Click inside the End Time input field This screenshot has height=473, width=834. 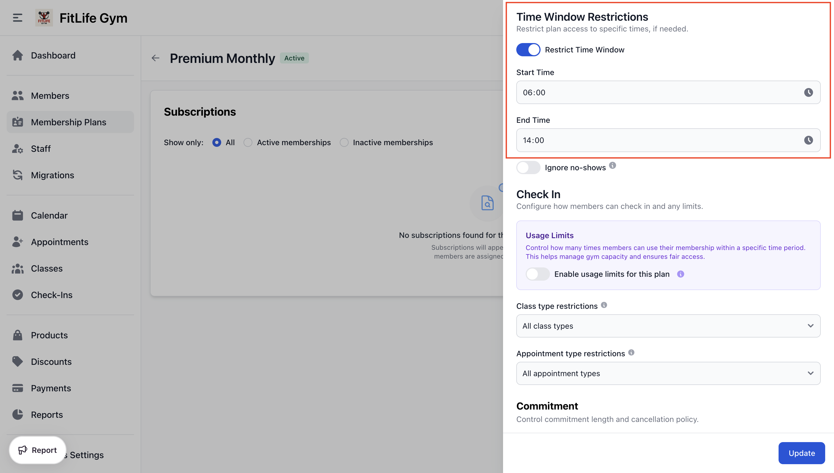coord(649,140)
